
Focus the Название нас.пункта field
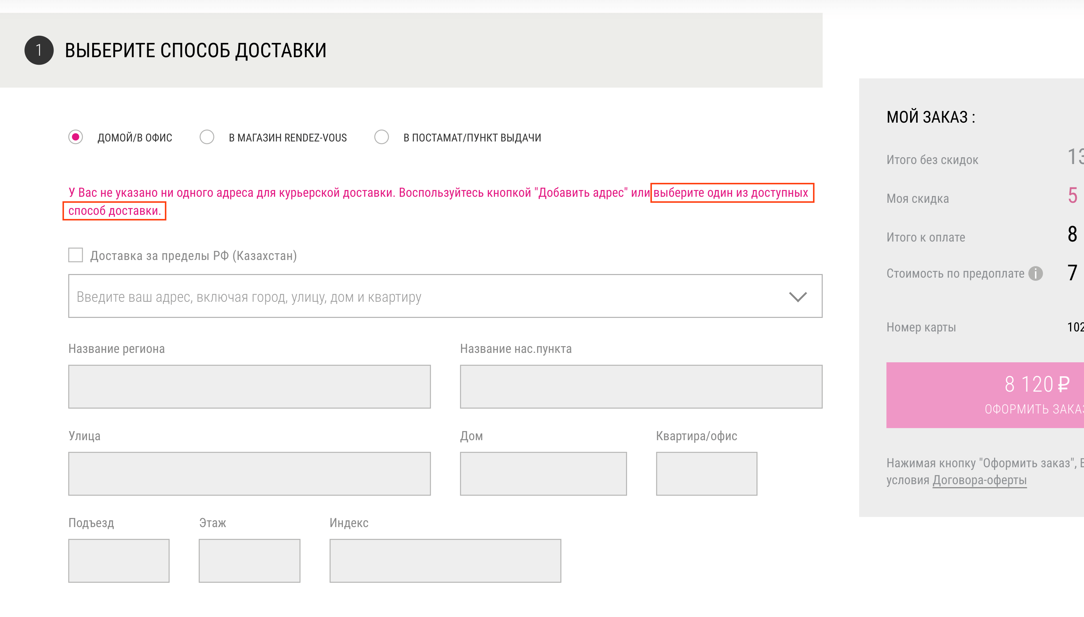click(x=641, y=386)
